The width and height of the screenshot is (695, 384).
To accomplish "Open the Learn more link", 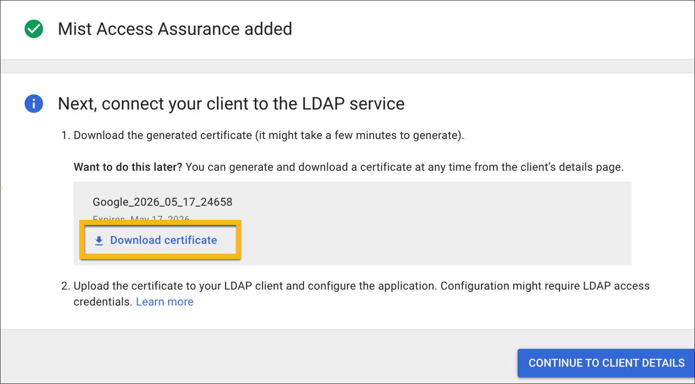I will 165,302.
